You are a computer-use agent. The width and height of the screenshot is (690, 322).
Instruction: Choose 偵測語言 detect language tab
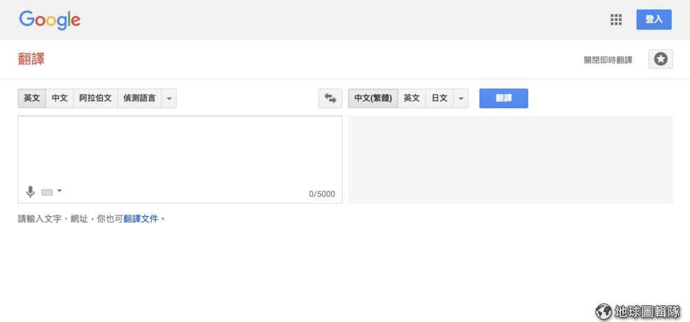click(x=139, y=98)
